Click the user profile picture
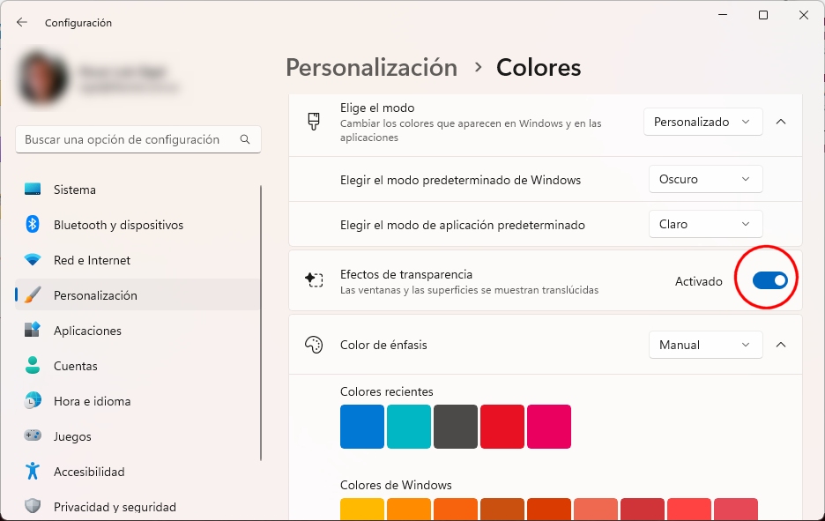 [x=42, y=79]
